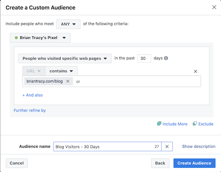Click the Include More icon

click(x=159, y=123)
